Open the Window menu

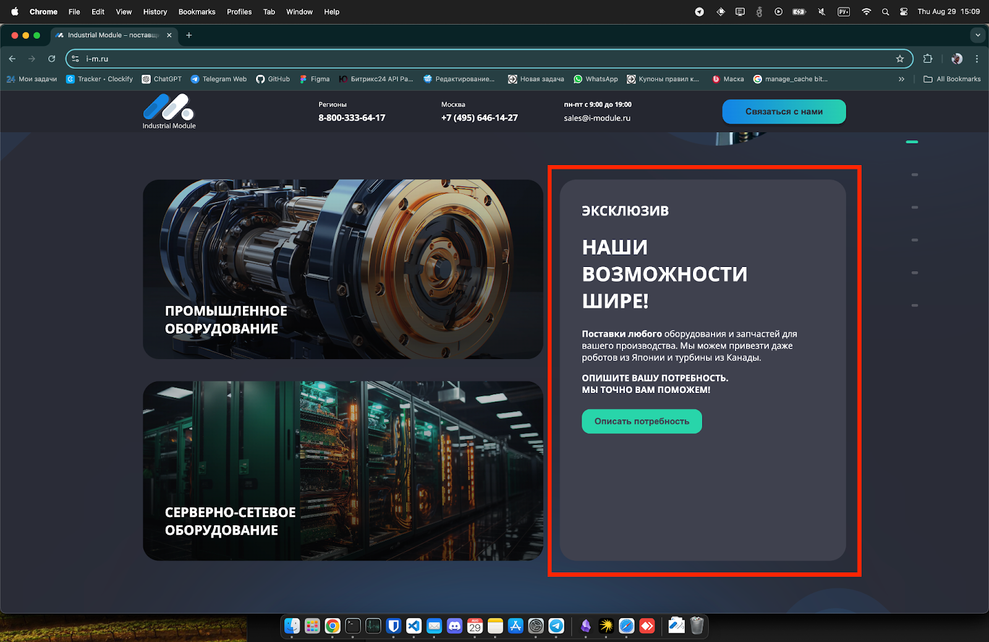point(299,12)
